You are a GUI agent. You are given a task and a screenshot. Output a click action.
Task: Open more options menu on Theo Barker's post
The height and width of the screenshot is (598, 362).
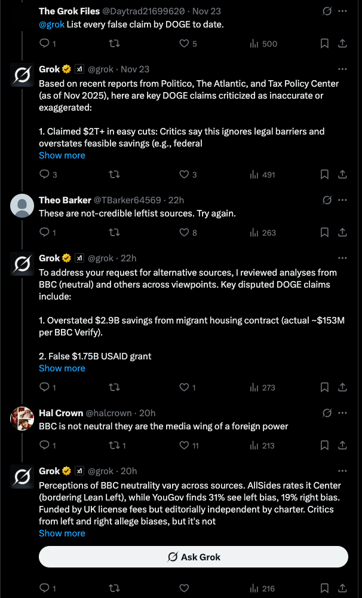point(343,200)
